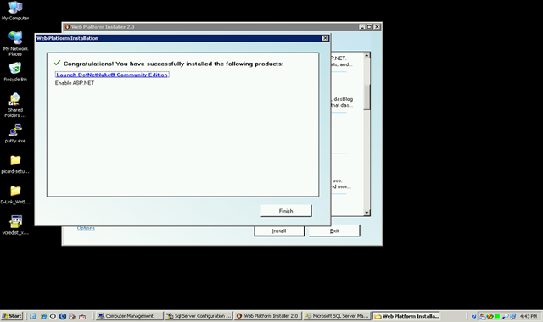The height and width of the screenshot is (322, 543).
Task: Minimize the Web Platform Installer 2.0 window
Action: click(x=362, y=26)
